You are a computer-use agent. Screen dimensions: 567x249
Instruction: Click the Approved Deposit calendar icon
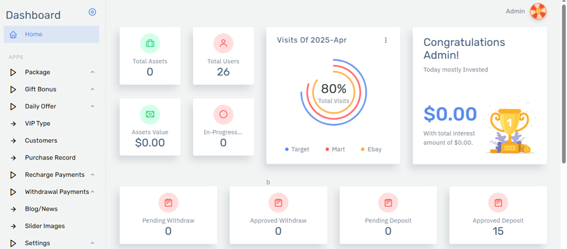(x=498, y=203)
